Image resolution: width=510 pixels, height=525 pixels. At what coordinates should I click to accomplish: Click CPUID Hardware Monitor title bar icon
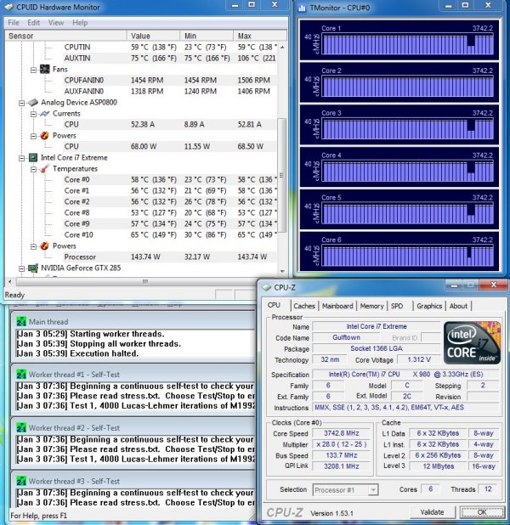pos(9,7)
